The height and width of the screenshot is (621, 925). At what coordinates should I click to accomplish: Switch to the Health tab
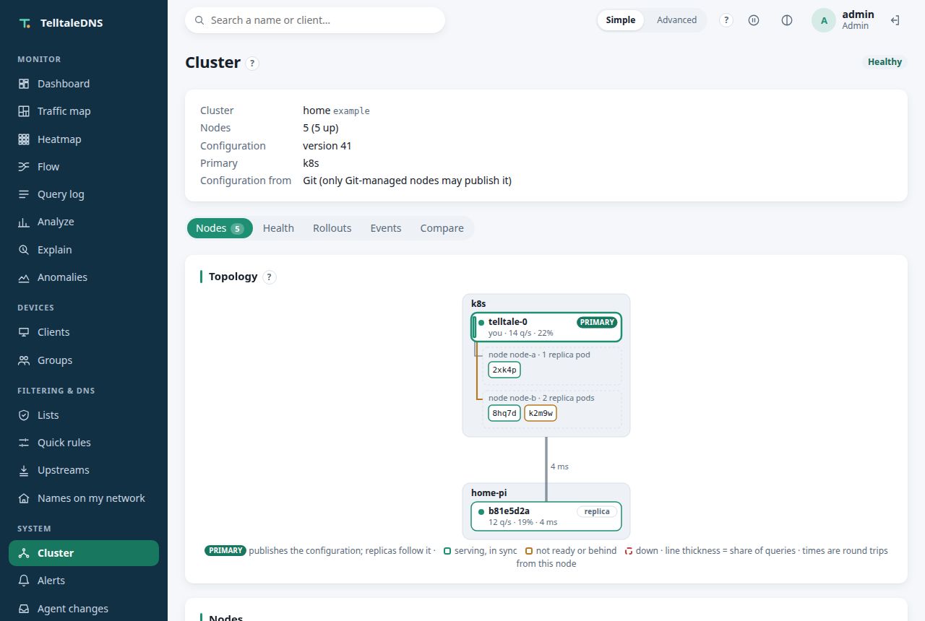pyautogui.click(x=278, y=228)
